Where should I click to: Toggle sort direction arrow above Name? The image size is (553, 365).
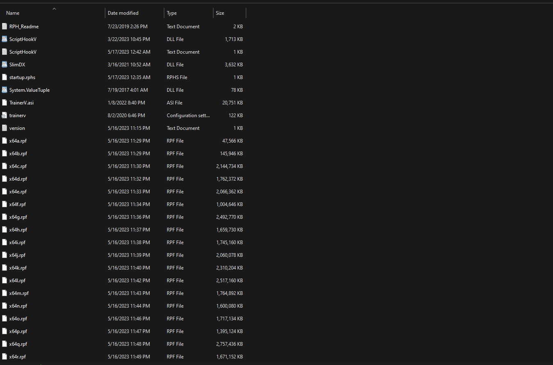tap(54, 9)
